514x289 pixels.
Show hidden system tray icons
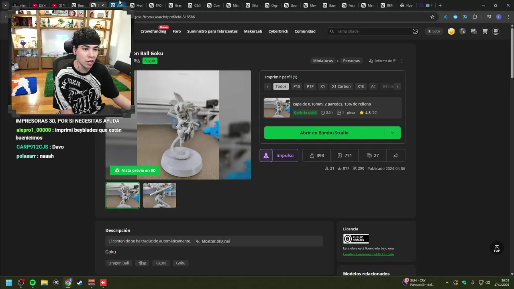point(447,283)
